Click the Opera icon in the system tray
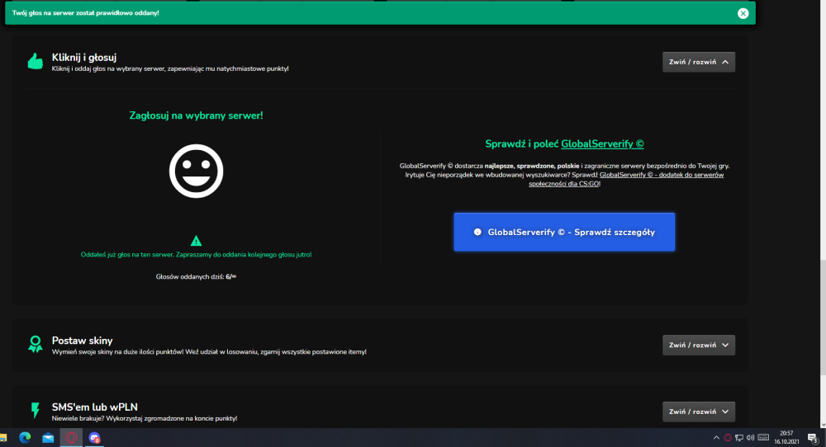Image resolution: width=826 pixels, height=447 pixels. click(728, 438)
